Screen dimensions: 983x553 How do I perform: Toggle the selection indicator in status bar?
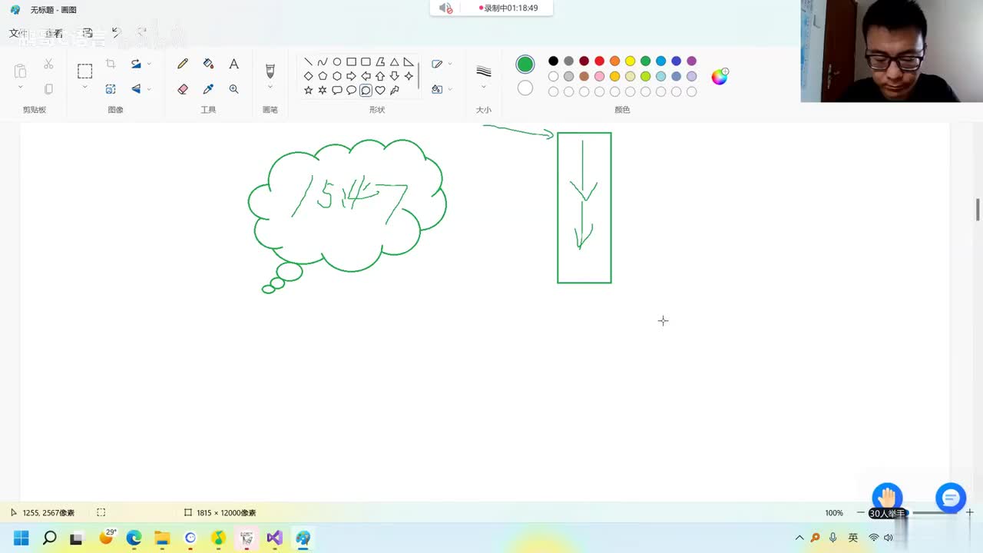click(x=101, y=512)
